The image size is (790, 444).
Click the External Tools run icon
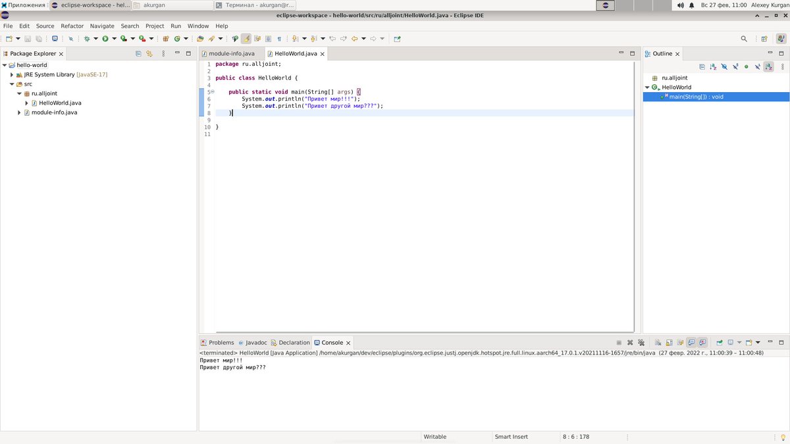(142, 39)
